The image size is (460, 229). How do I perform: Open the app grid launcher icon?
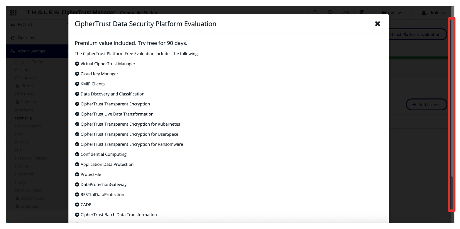tap(13, 13)
